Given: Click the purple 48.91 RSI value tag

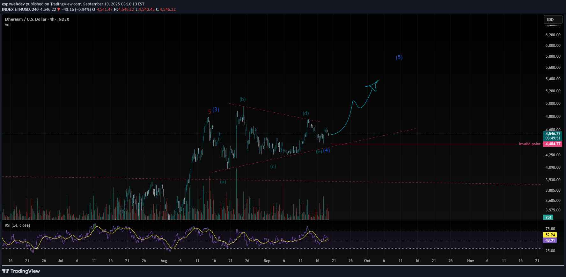Looking at the screenshot, I should (x=550, y=240).
